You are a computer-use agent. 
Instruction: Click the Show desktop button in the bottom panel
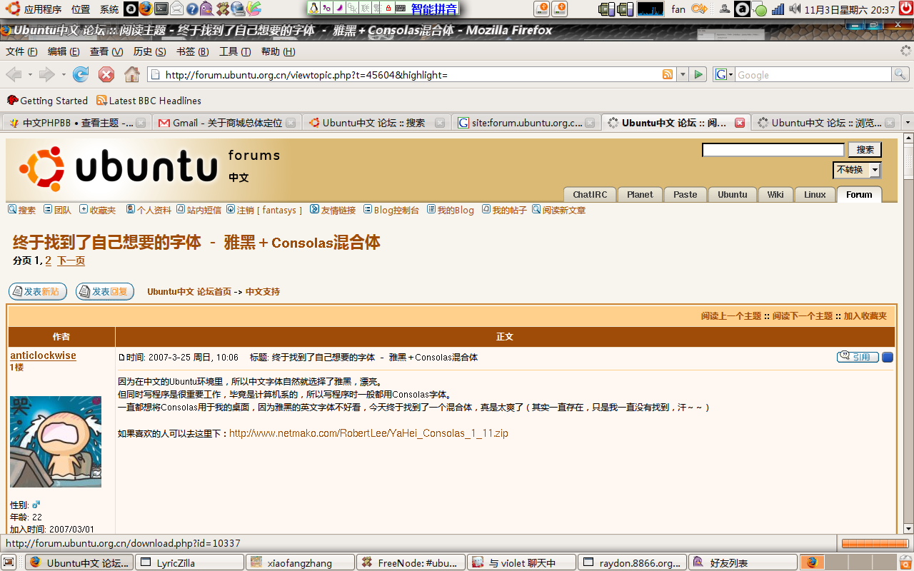coord(9,562)
